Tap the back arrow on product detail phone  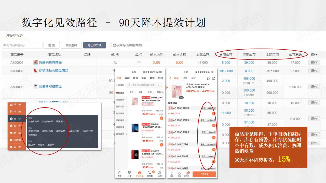(170, 78)
